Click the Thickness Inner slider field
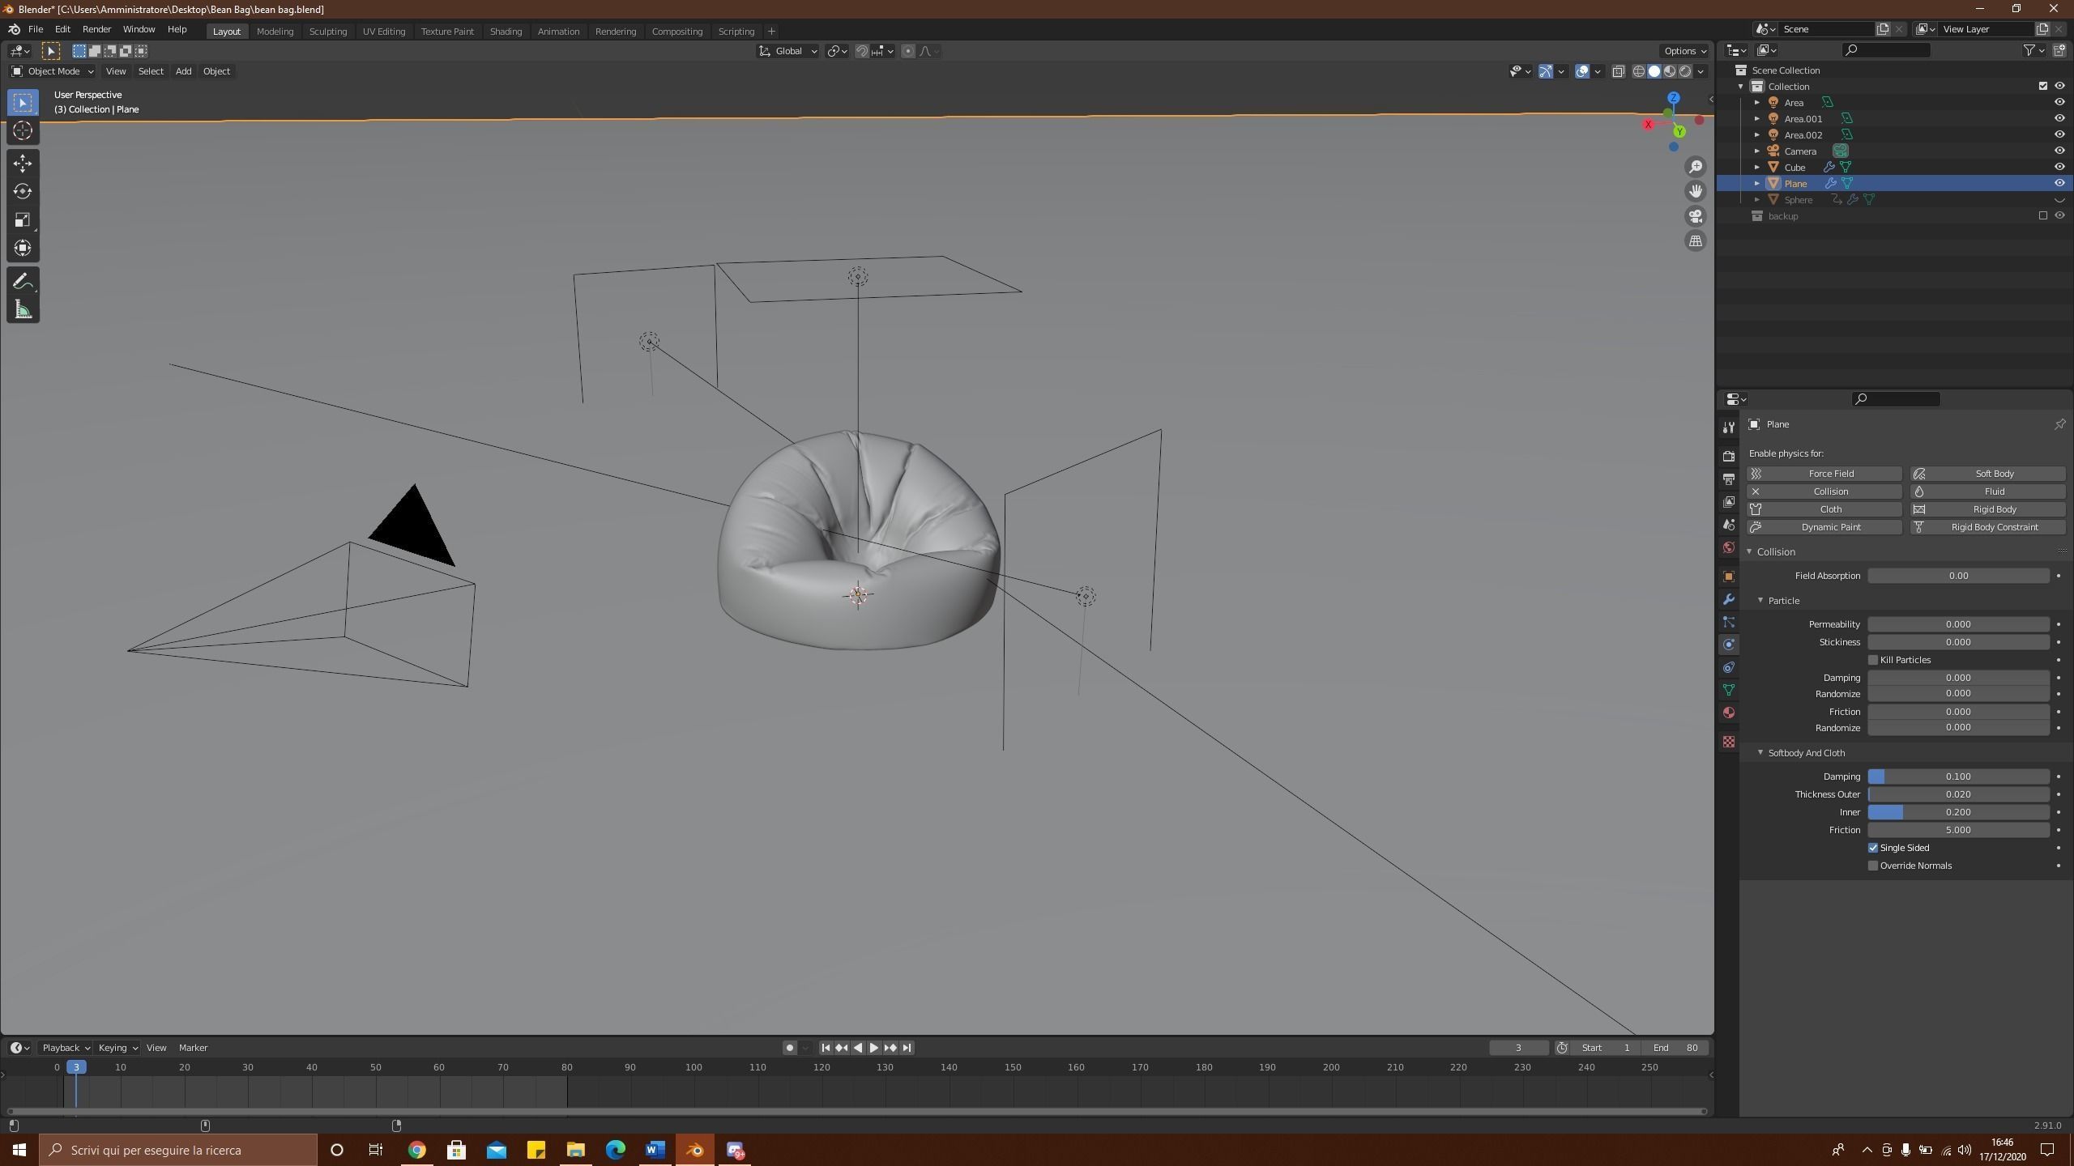This screenshot has height=1166, width=2074. [x=1957, y=812]
